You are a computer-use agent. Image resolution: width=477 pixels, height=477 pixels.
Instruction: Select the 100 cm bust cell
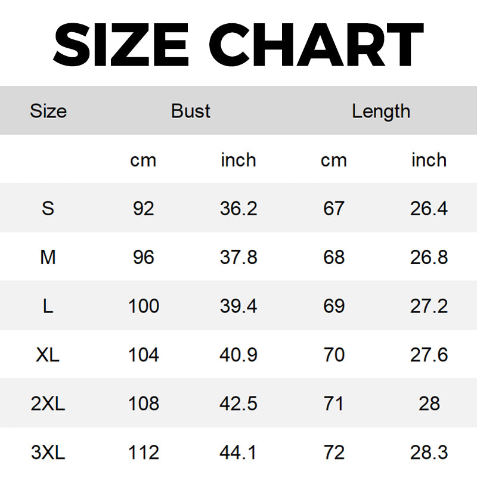(143, 306)
